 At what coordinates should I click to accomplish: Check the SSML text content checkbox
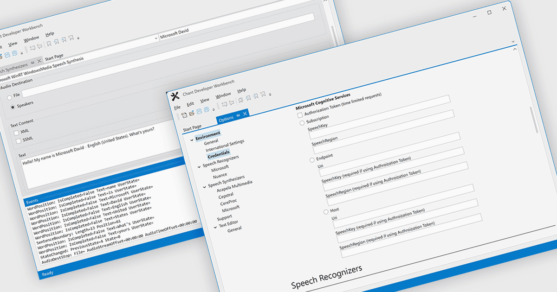[19, 141]
